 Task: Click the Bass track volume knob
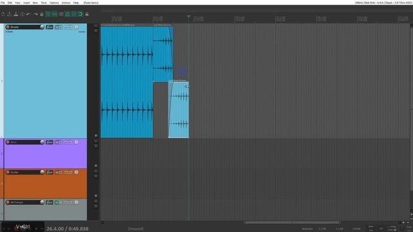pos(42,142)
